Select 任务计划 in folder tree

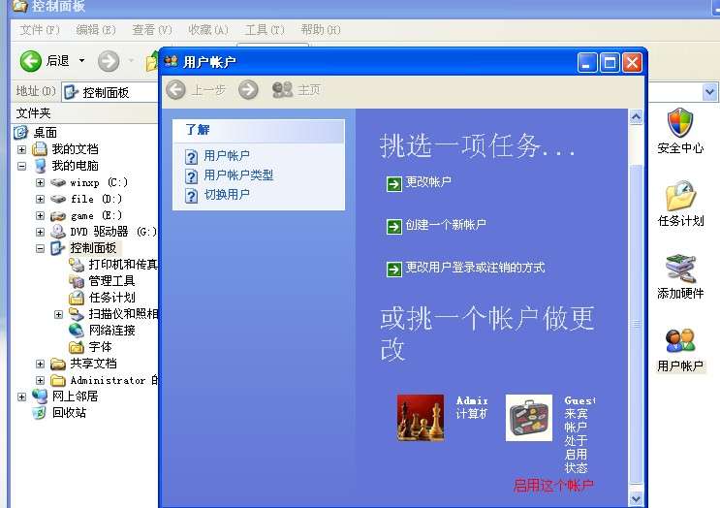point(111,298)
